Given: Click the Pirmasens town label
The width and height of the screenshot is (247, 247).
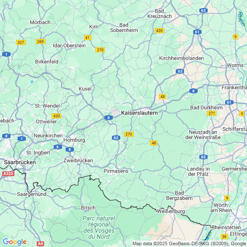Looking at the screenshot, I should click(x=116, y=171).
